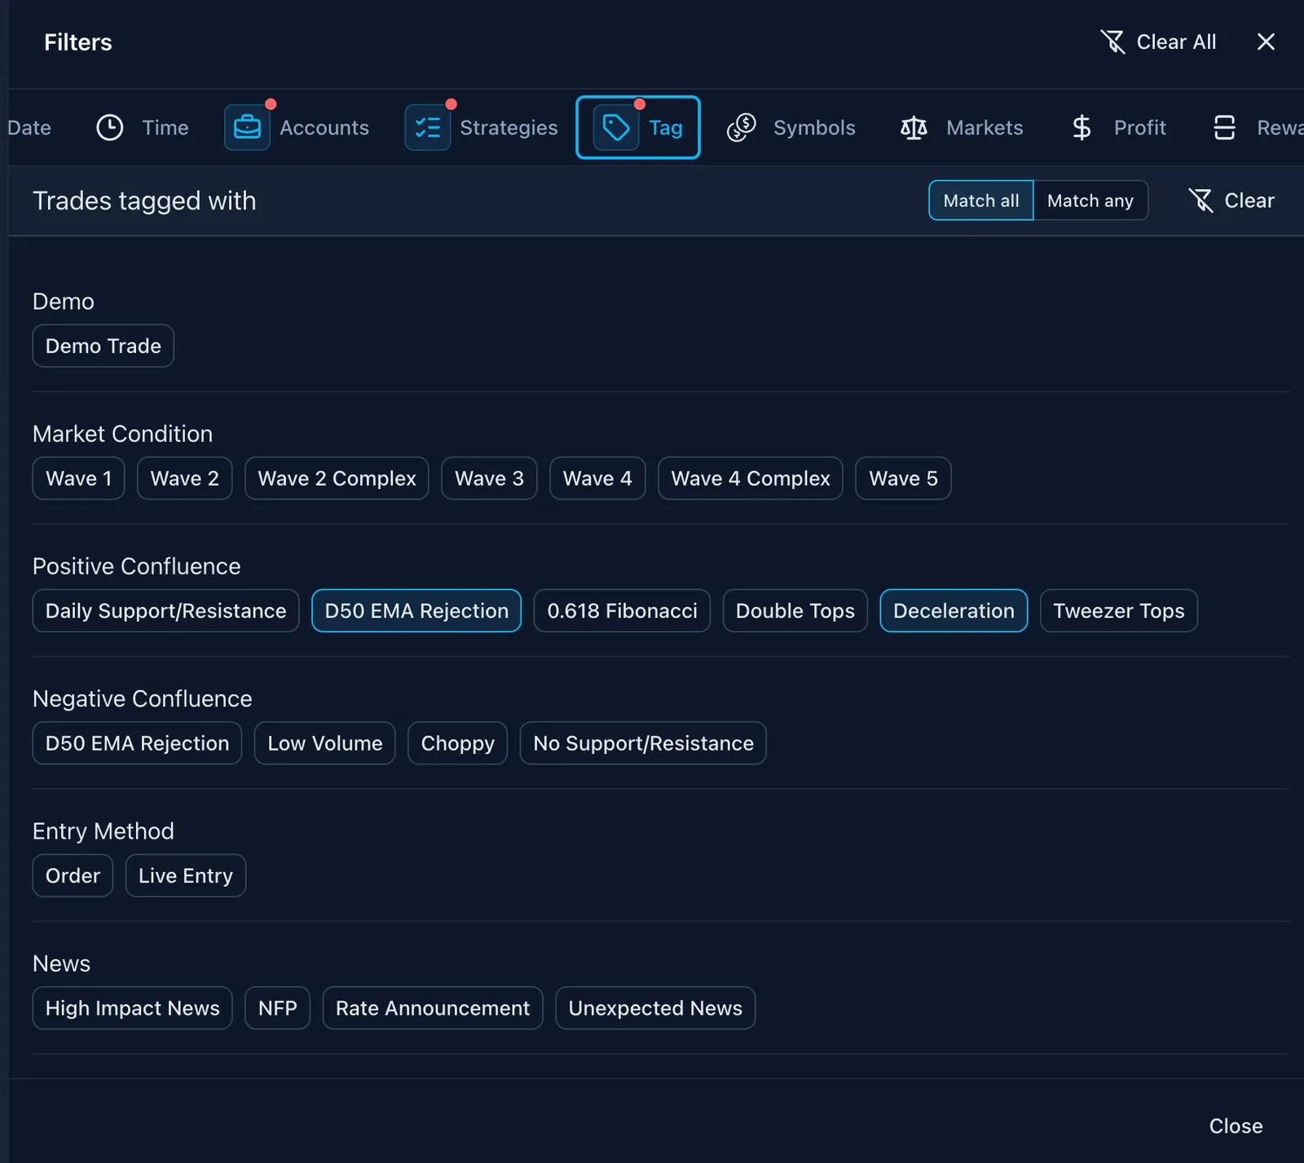Click the clock icon for Time filter
1304x1163 pixels.
coord(110,128)
